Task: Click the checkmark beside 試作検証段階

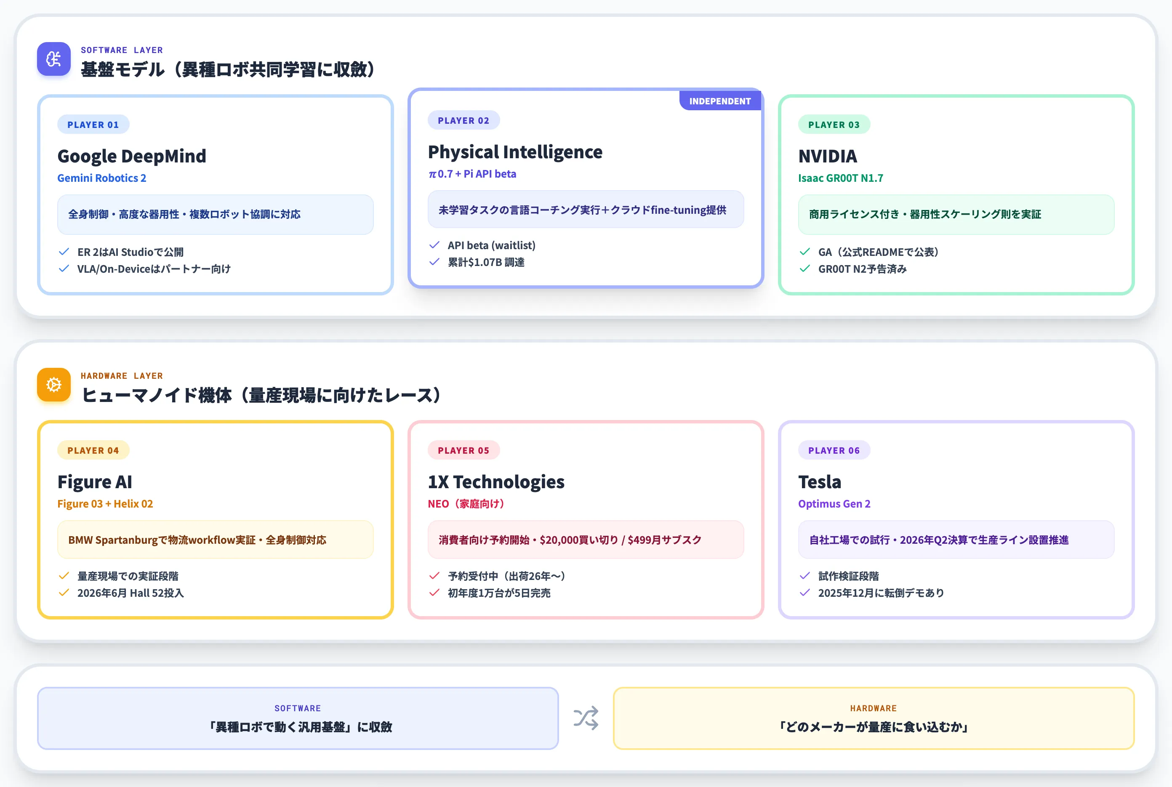Action: point(804,576)
